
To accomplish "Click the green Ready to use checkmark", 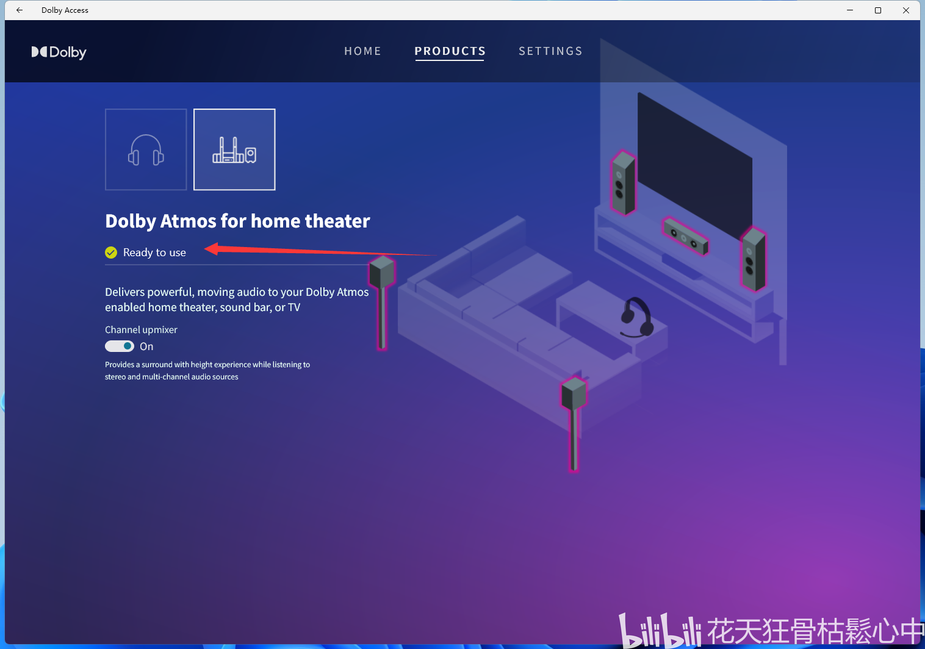I will 111,253.
